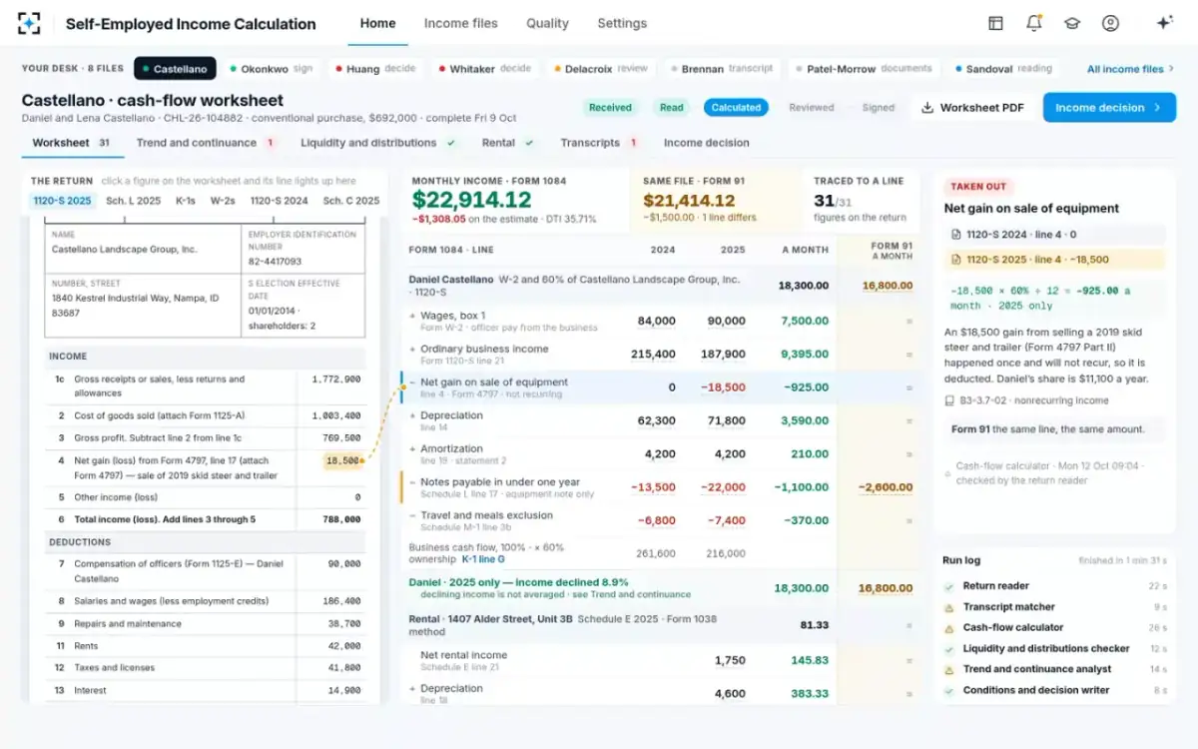Image resolution: width=1198 pixels, height=749 pixels.
Task: Toggle the Received status pill
Action: tap(610, 108)
